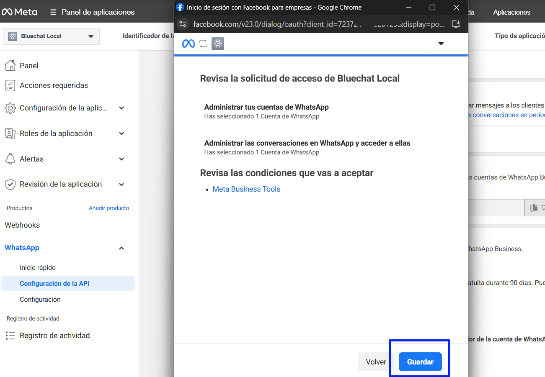Click the Volver button
545x377 pixels.
point(376,362)
